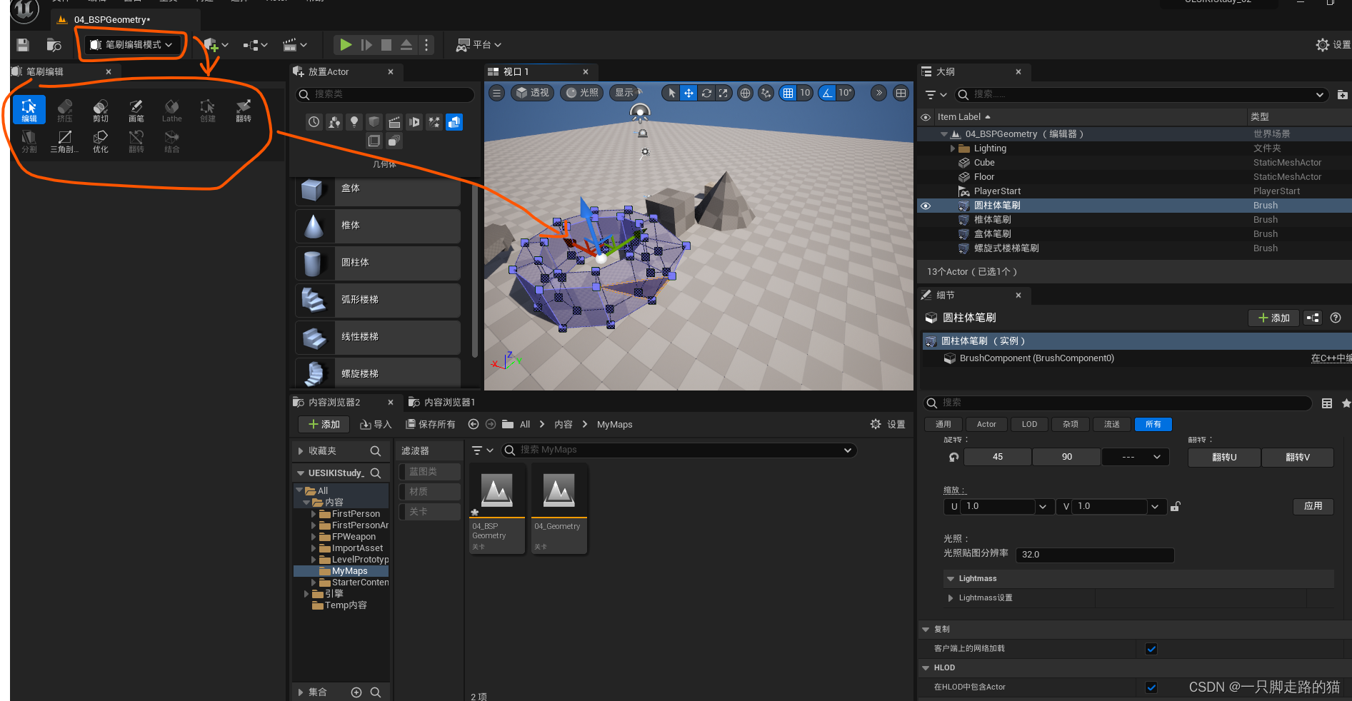This screenshot has height=701, width=1352.
Task: Expand the Lighting folder in outliner
Action: pyautogui.click(x=952, y=148)
